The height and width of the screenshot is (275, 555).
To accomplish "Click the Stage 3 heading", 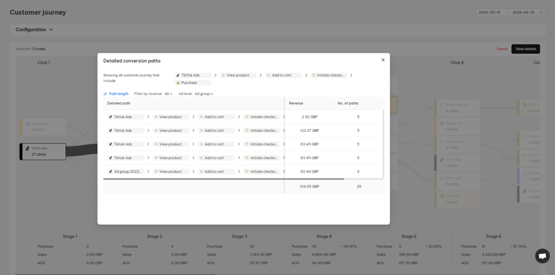I will pyautogui.click(x=239, y=236).
